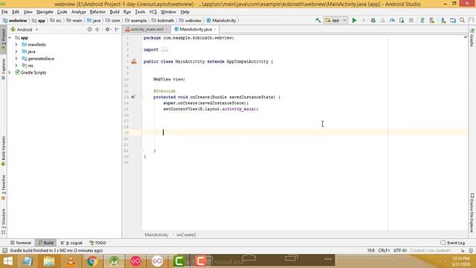Click the onCreate() breadcrumb below the editor
The image size is (476, 268).
click(x=187, y=235)
